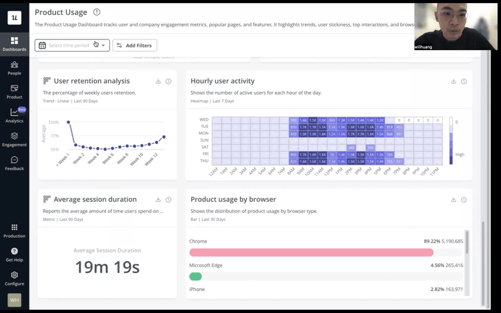Open Engagement from the sidebar

(x=14, y=139)
